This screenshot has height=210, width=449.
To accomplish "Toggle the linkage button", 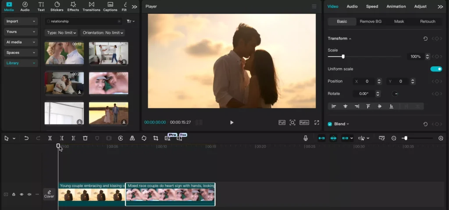I will point(345,138).
